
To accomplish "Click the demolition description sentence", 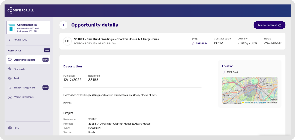I will tap(110, 95).
